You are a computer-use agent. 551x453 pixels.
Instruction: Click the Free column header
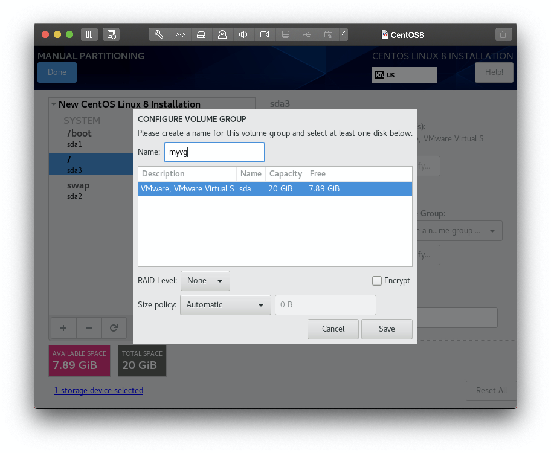[x=359, y=174]
